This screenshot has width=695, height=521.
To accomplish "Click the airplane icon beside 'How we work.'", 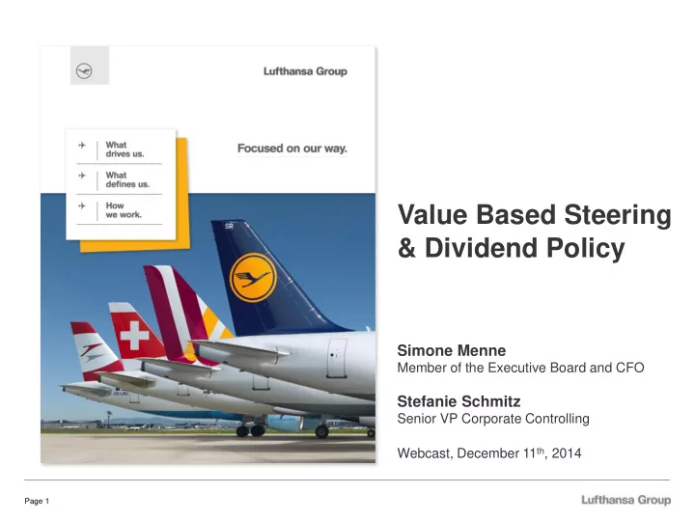I will pyautogui.click(x=82, y=206).
